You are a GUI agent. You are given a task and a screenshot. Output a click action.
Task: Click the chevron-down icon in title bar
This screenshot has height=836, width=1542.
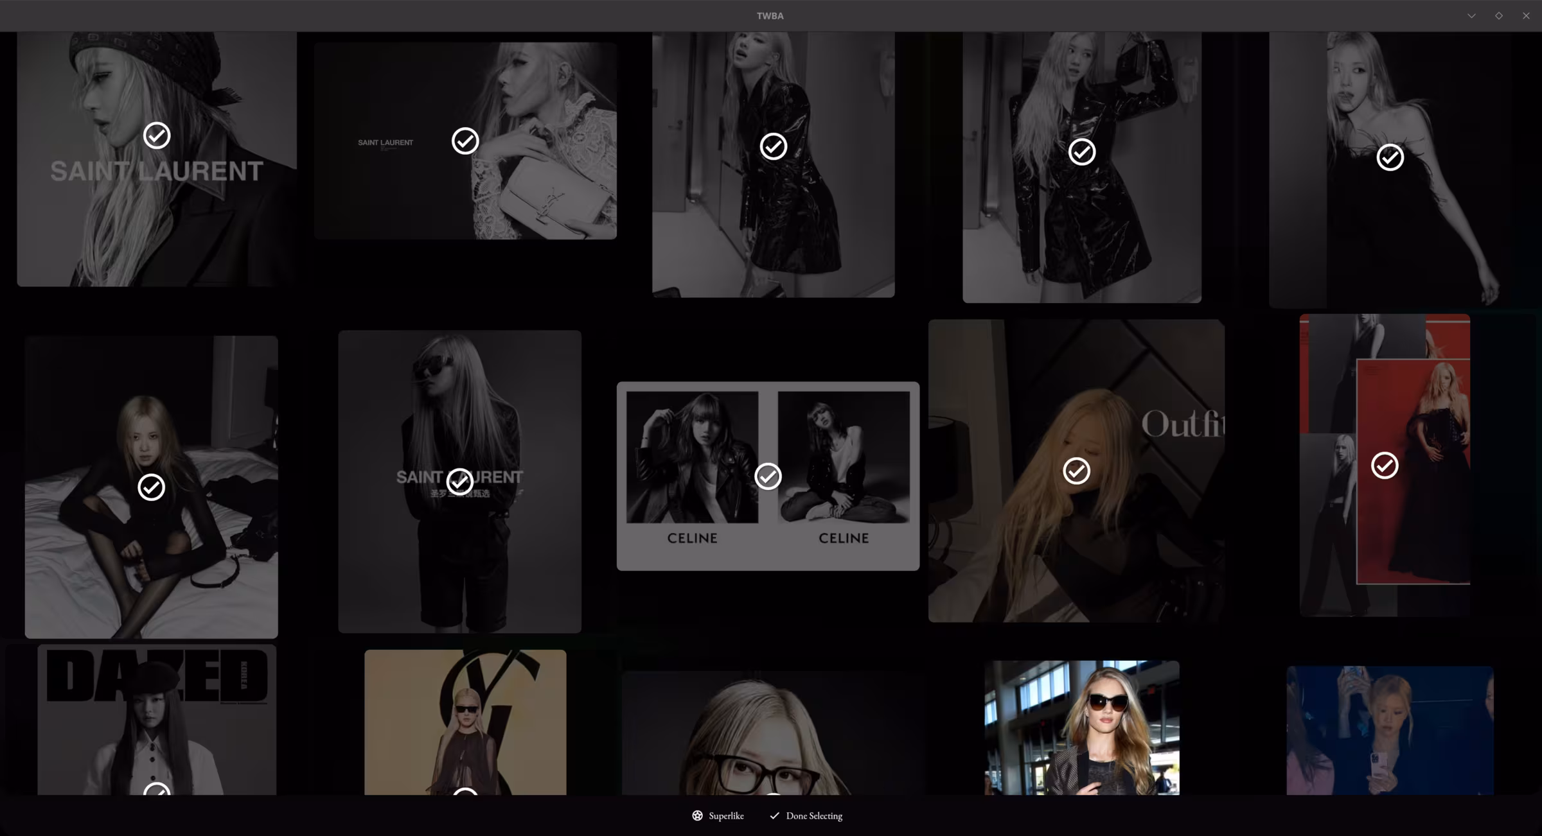coord(1471,15)
